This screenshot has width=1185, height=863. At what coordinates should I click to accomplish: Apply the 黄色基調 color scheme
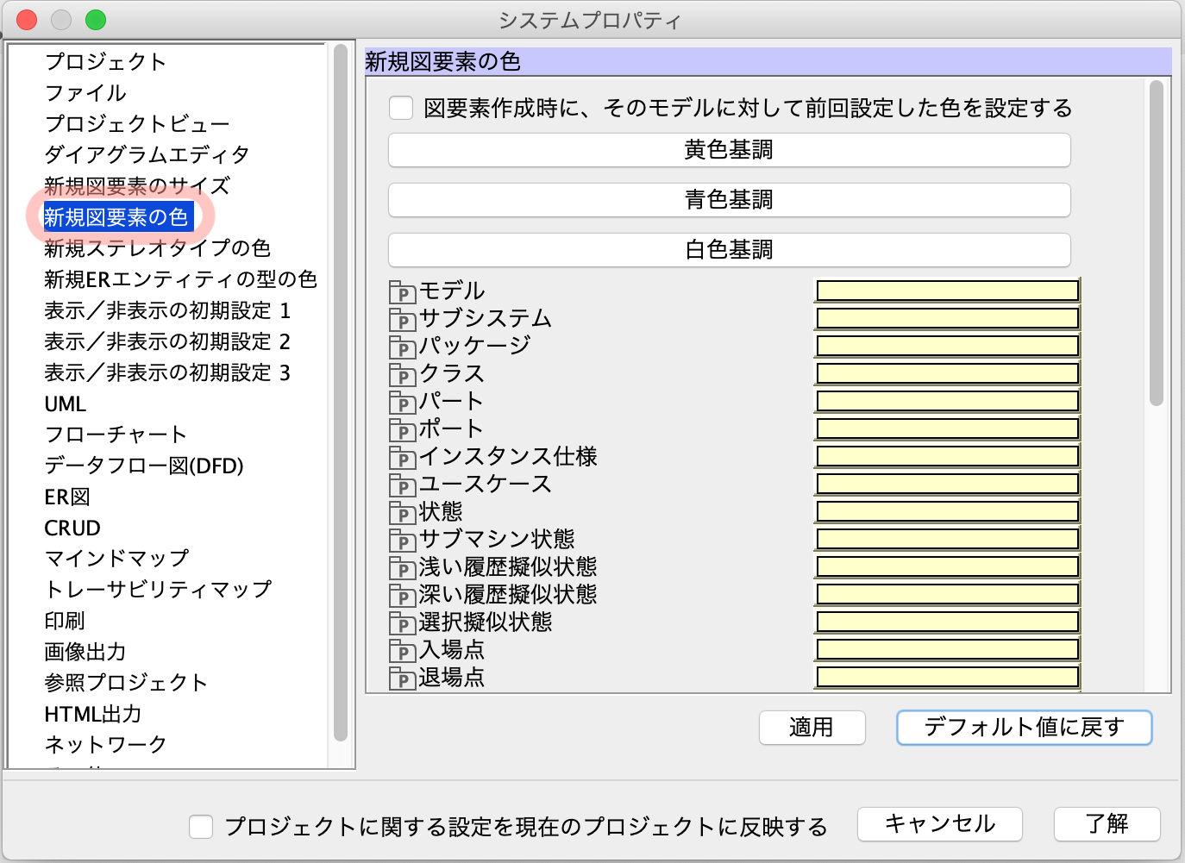pos(729,149)
